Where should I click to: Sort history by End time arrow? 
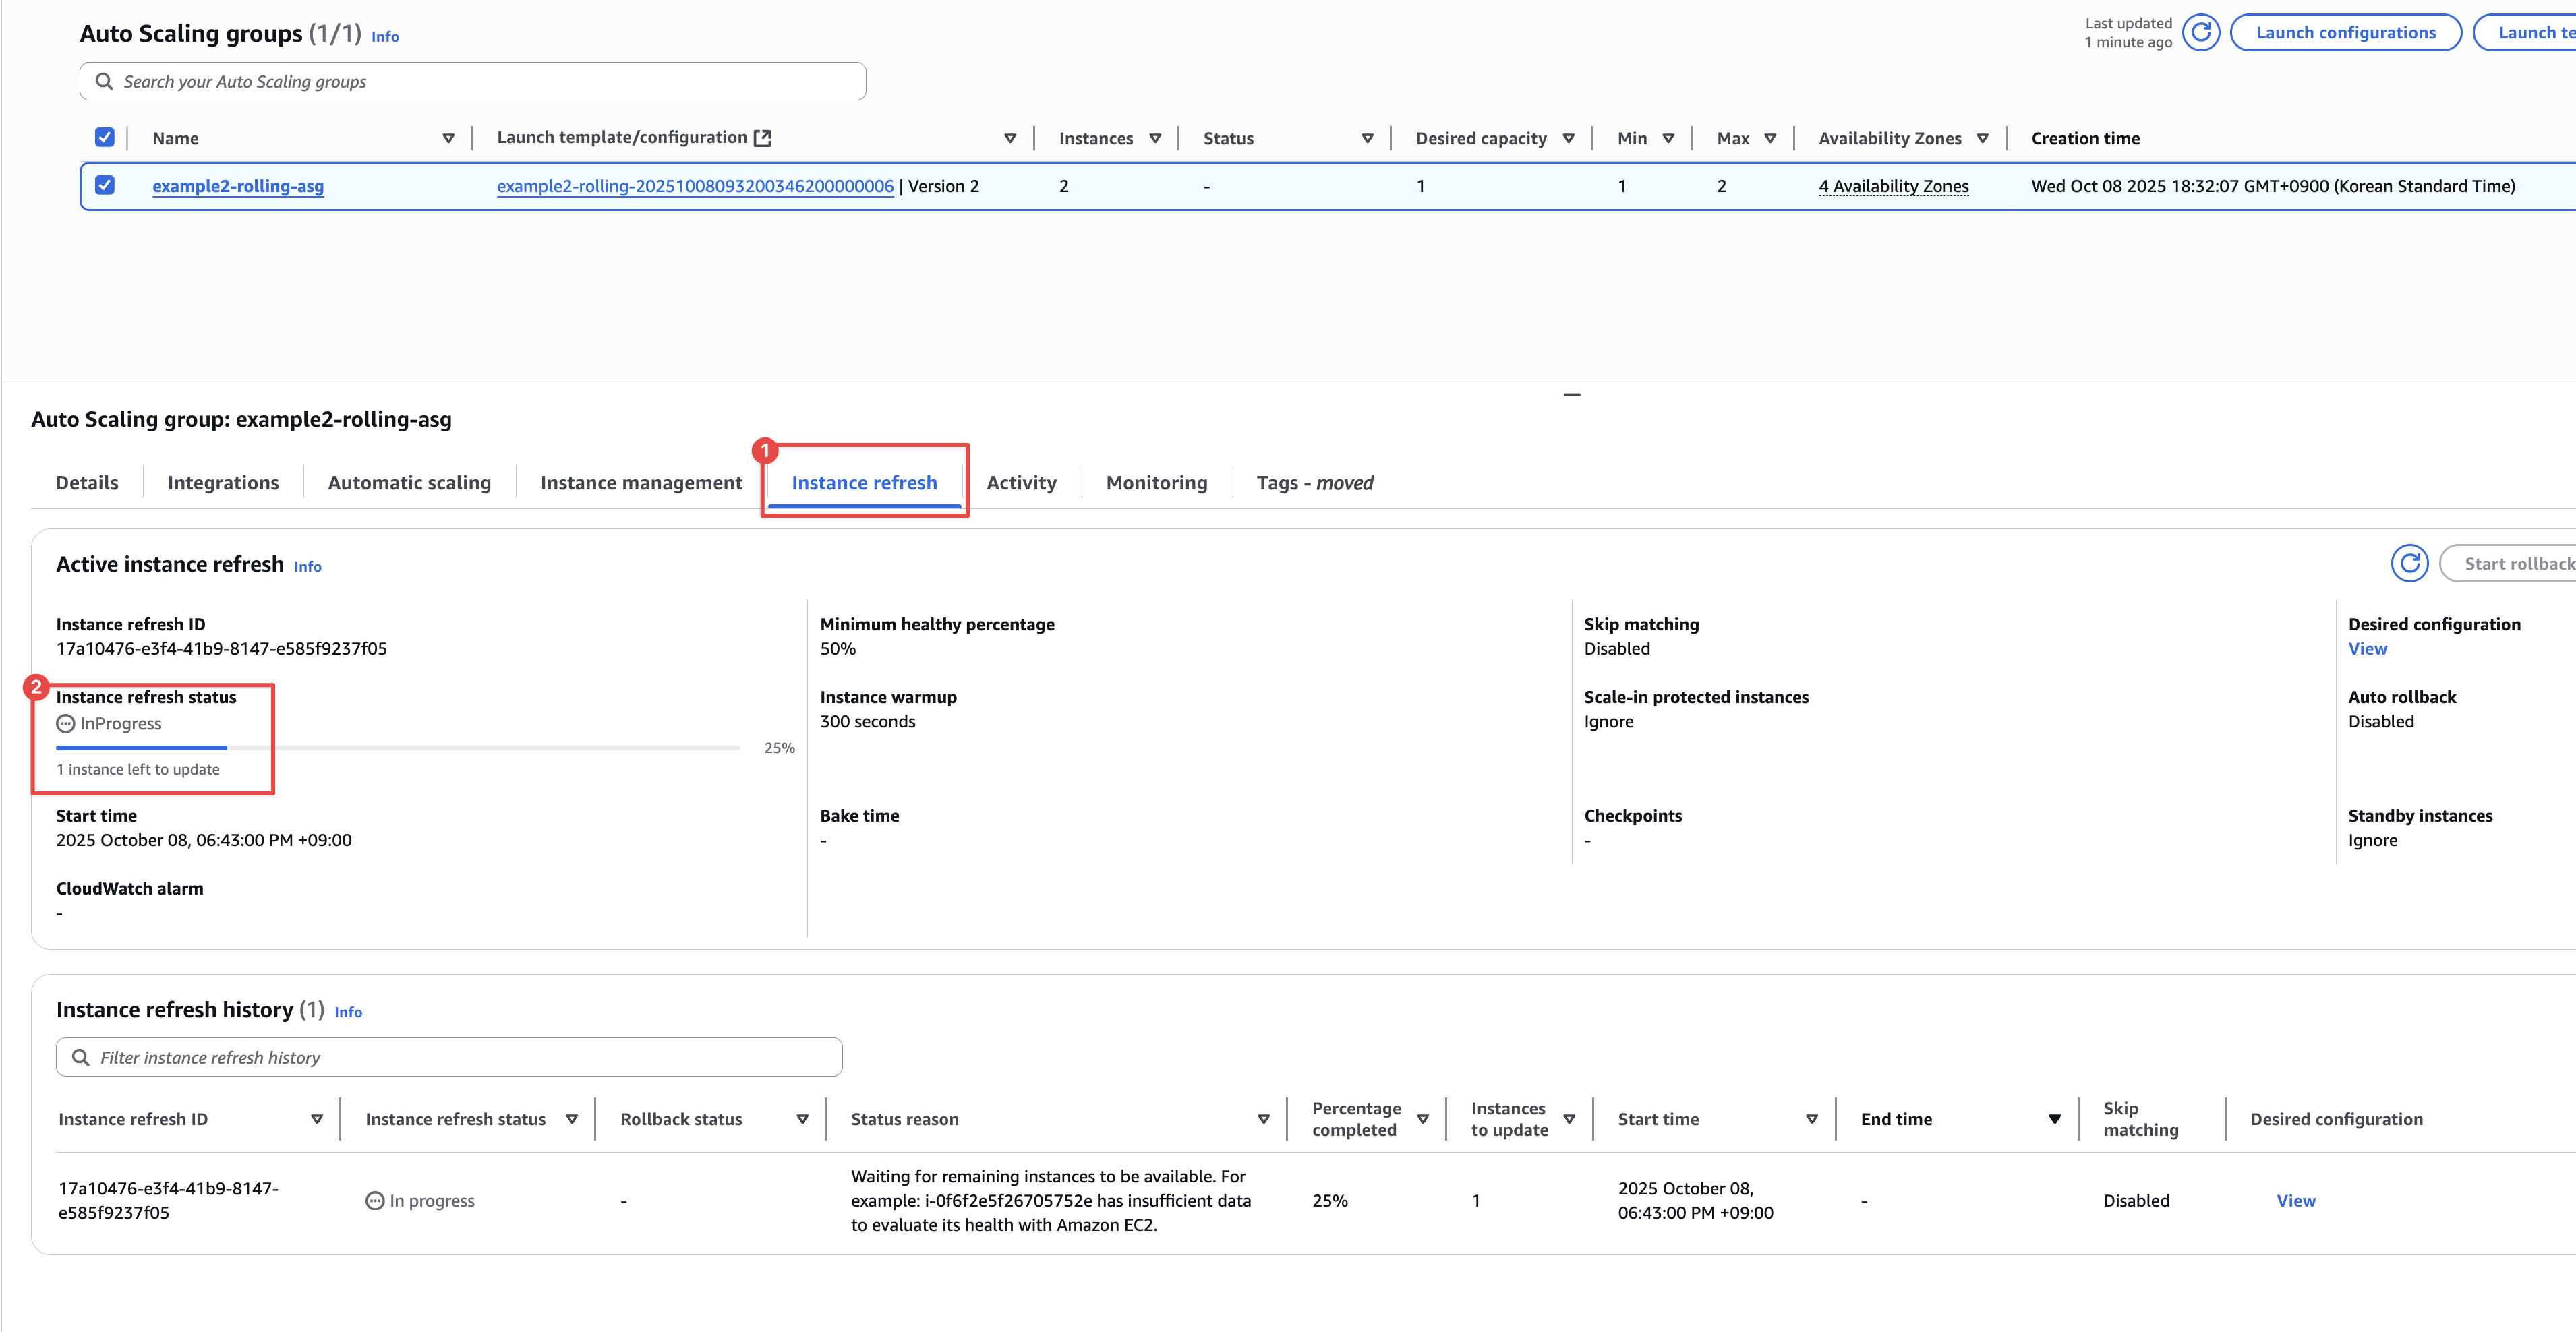tap(2054, 1119)
